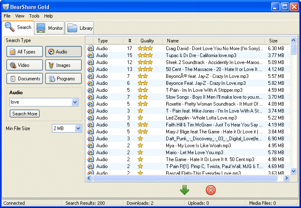Viewport: 301px width, 208px height.
Task: Click the audio icon for Led Zepplin row
Action: [91, 118]
